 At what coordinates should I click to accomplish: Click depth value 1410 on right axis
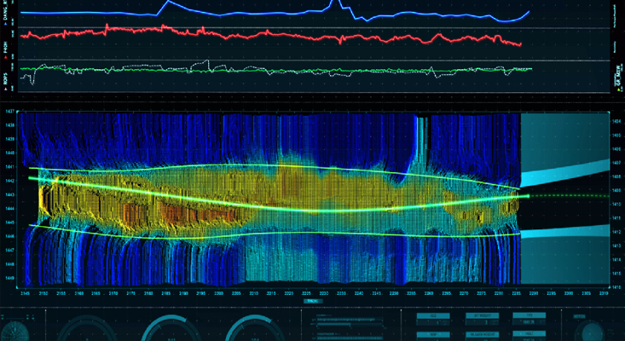(x=616, y=204)
